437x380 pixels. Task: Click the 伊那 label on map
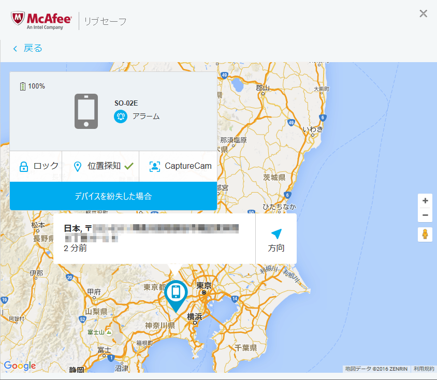37,273
